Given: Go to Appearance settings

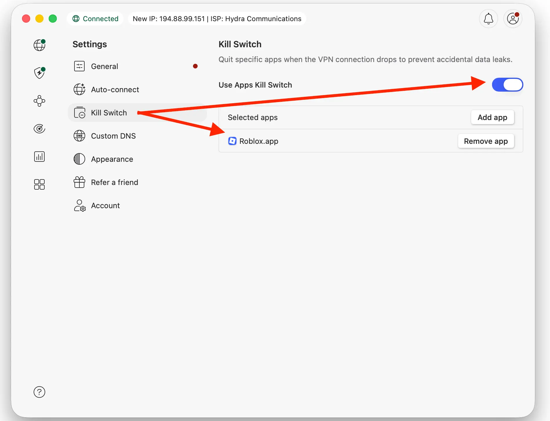Looking at the screenshot, I should click(x=112, y=159).
